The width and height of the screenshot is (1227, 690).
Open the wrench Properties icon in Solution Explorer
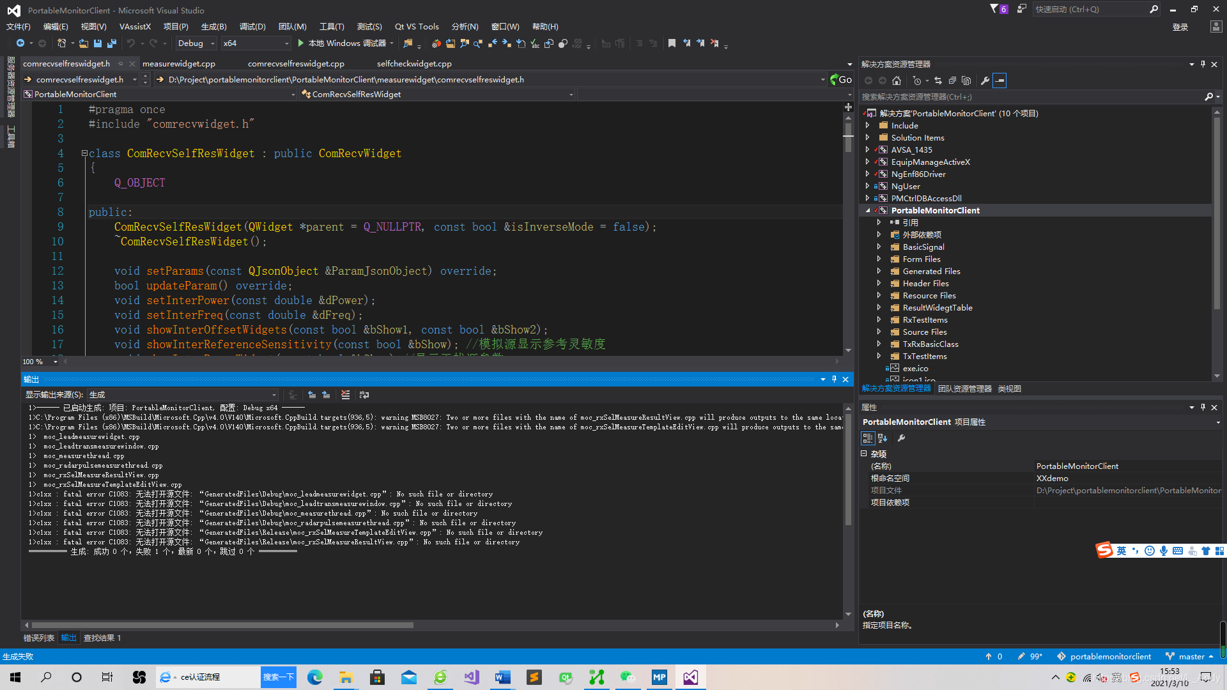point(985,80)
